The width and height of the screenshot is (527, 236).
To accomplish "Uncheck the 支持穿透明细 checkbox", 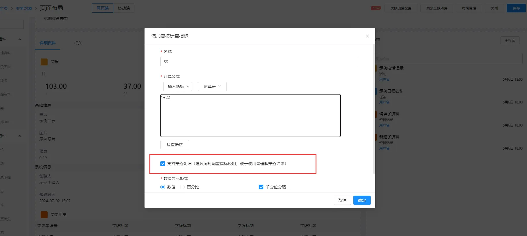I will pos(163,164).
